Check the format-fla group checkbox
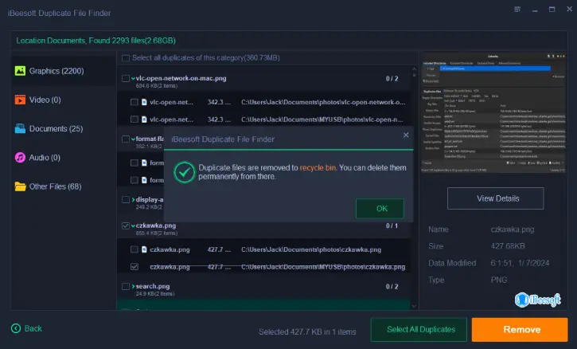The image size is (577, 349). pyautogui.click(x=126, y=139)
